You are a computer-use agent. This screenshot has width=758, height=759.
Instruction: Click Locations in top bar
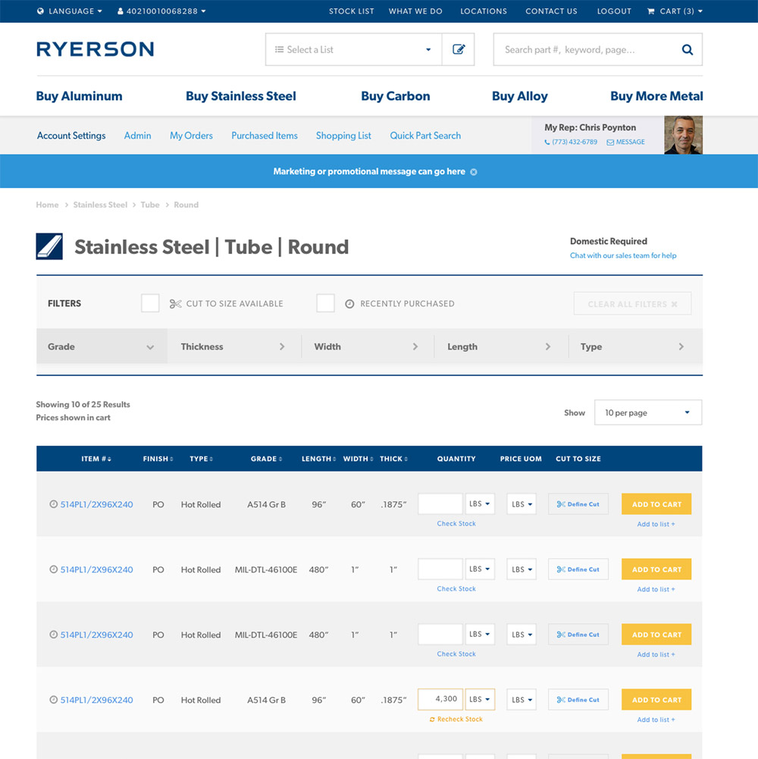pos(484,11)
